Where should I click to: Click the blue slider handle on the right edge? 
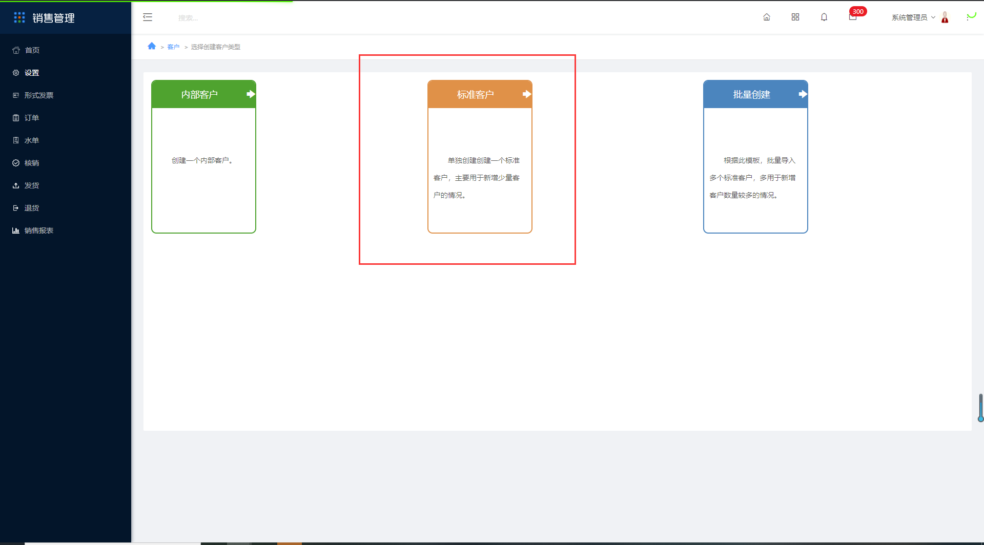point(980,419)
